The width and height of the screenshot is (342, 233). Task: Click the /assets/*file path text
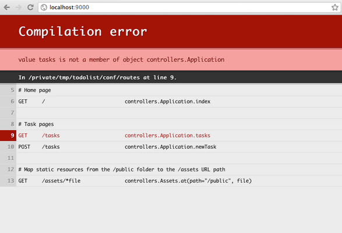[61, 181]
